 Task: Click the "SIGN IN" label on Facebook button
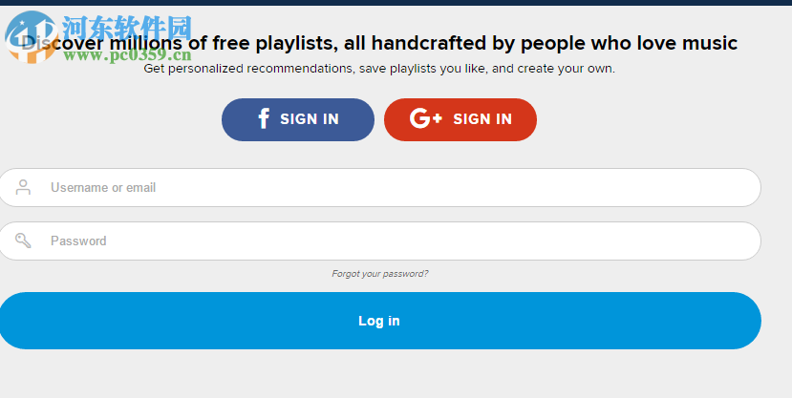click(x=310, y=119)
